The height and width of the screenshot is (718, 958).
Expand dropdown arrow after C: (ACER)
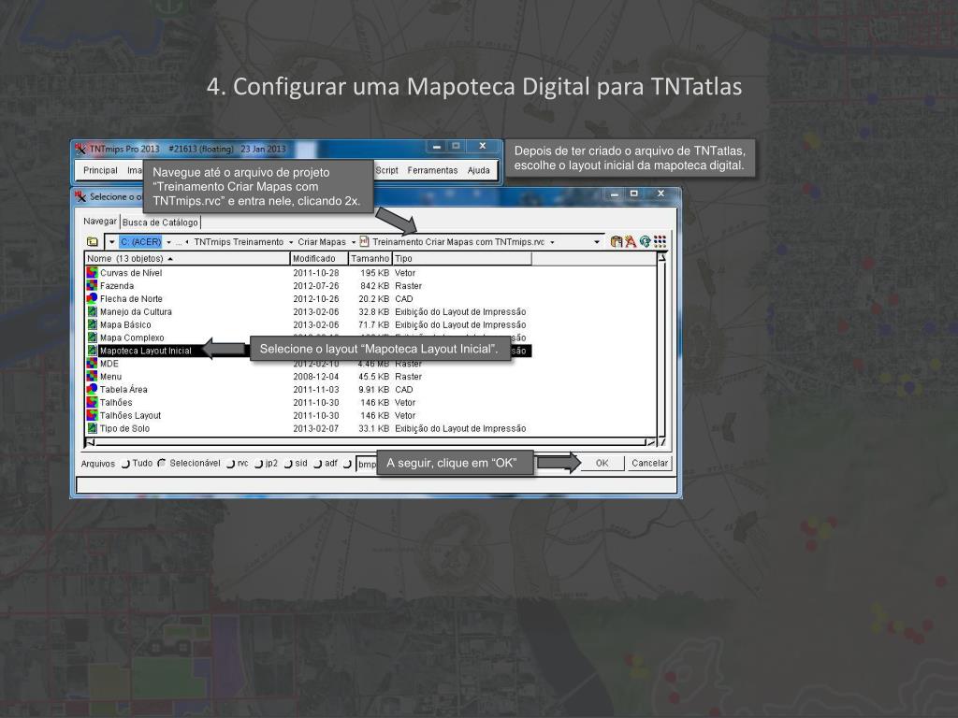[168, 242]
